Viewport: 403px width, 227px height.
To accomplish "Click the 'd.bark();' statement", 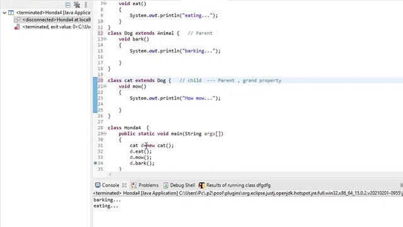I will coord(142,163).
